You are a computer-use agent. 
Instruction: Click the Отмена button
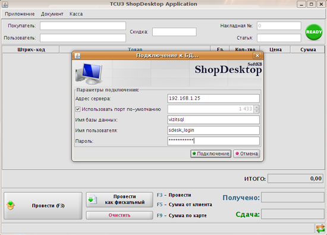pos(247,154)
